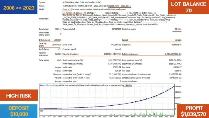Click the LOT BALANCE 70 banner

188,7
